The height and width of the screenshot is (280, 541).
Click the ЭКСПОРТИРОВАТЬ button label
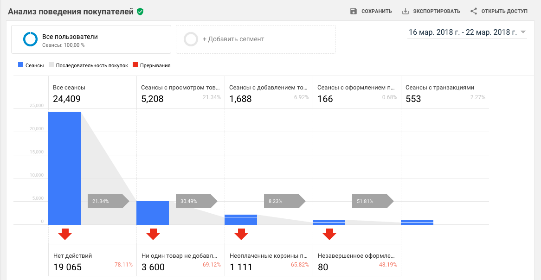click(x=437, y=11)
